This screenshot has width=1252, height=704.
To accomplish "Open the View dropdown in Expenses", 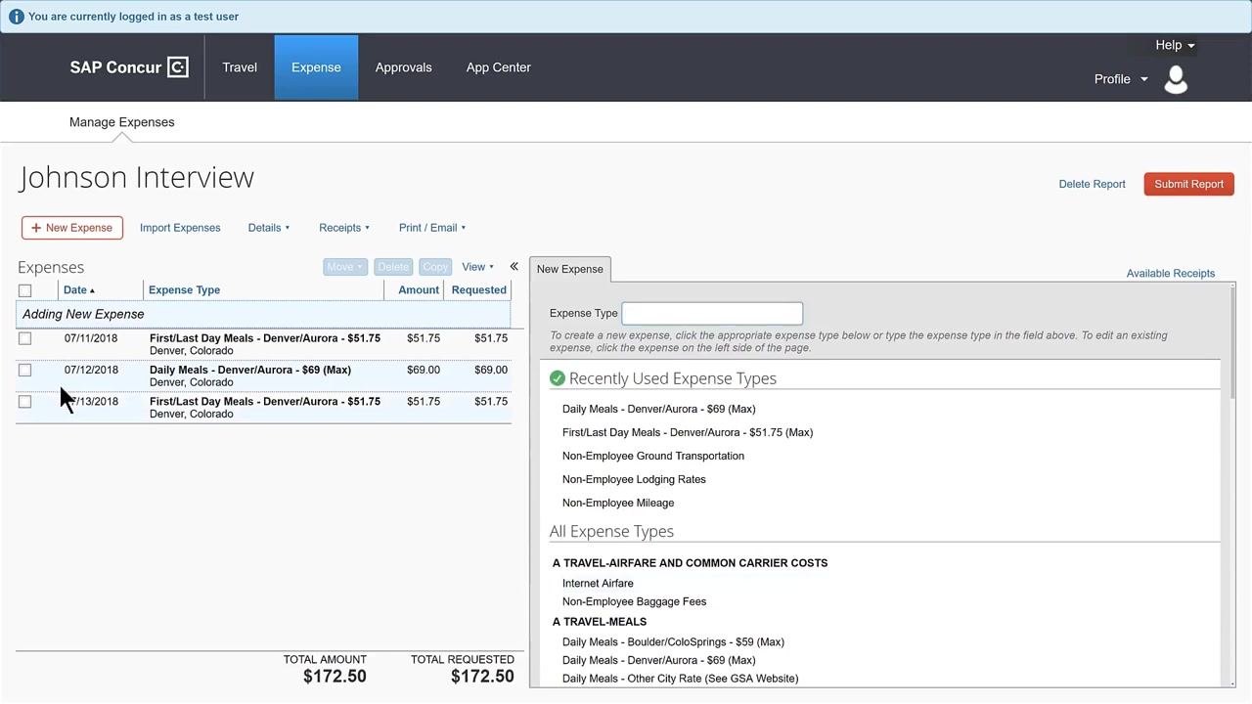I will (x=478, y=266).
